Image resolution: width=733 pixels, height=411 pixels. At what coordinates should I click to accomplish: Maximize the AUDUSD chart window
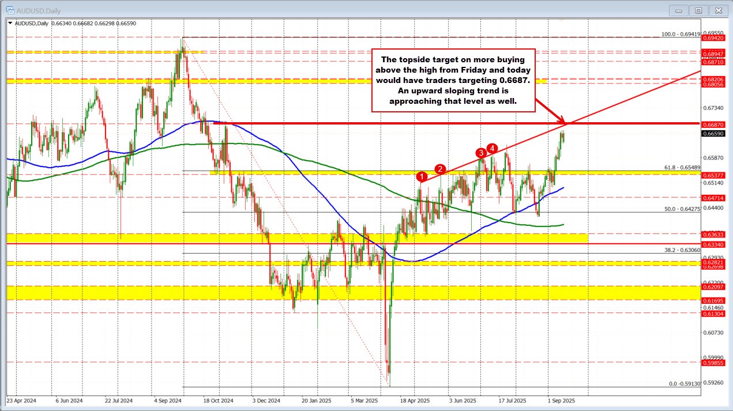tap(699, 10)
